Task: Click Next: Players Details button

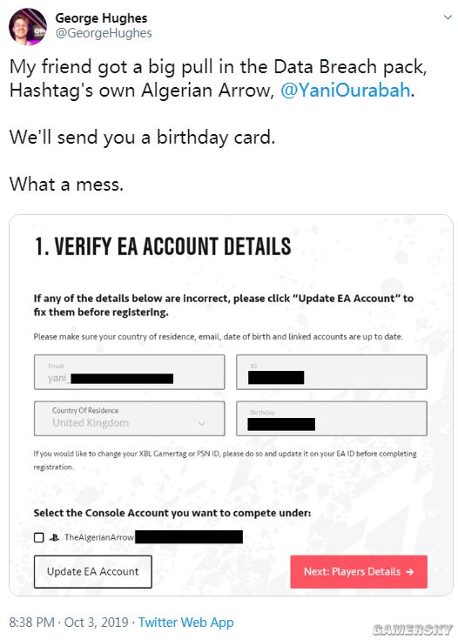Action: click(x=359, y=571)
